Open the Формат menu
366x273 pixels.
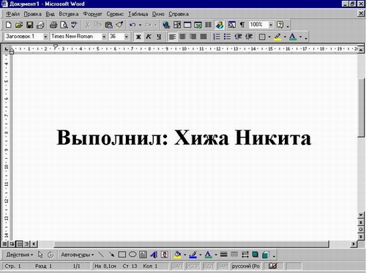92,14
